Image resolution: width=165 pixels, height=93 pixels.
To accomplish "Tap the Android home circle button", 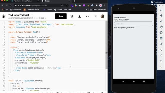I will coord(134,81).
